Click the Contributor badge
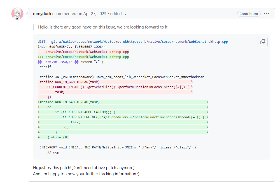This screenshot has height=187, width=280. 249,14
